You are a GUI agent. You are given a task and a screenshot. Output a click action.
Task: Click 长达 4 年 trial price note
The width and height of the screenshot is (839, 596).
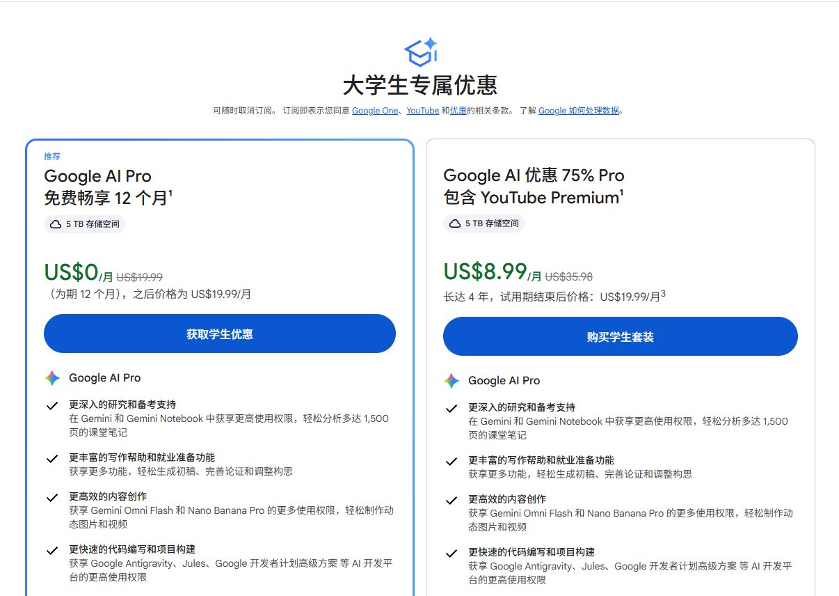pos(554,297)
